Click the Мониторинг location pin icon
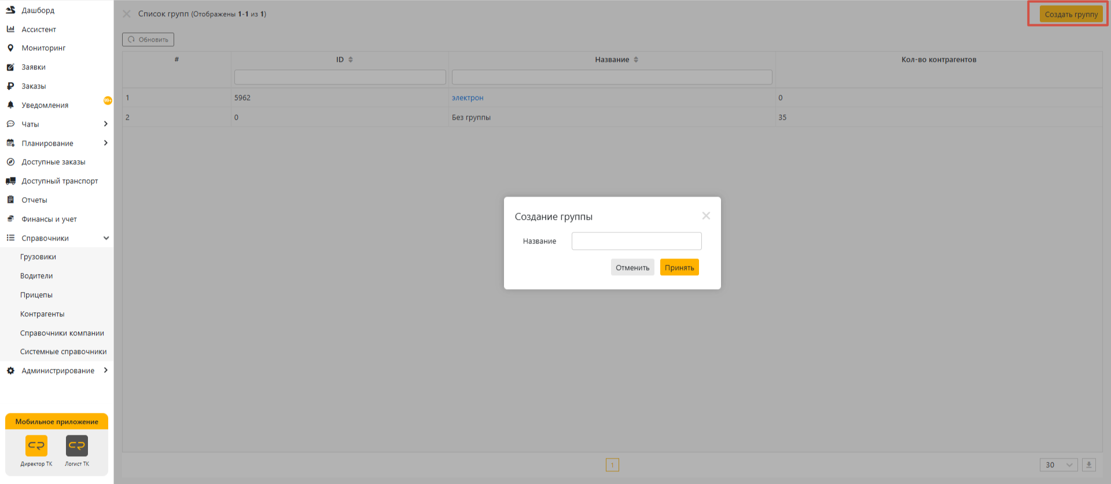The width and height of the screenshot is (1111, 484). [10, 48]
